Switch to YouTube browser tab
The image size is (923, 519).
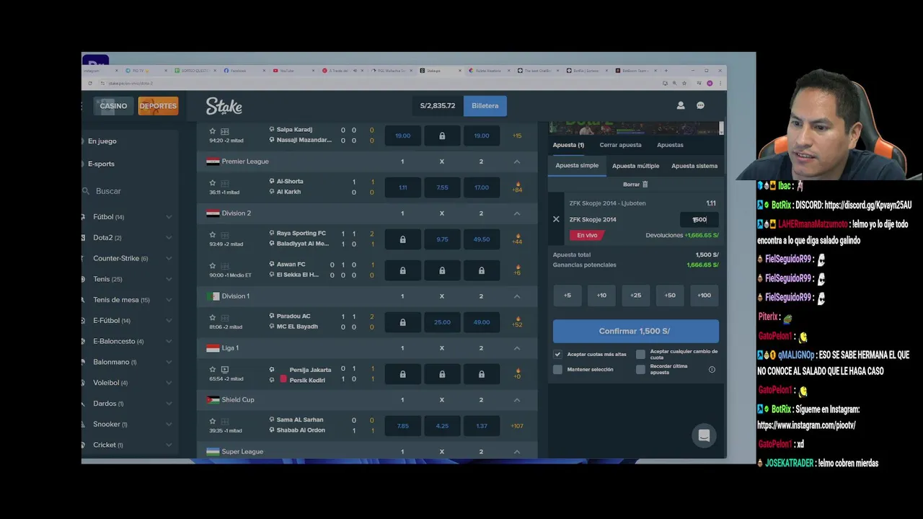point(293,71)
